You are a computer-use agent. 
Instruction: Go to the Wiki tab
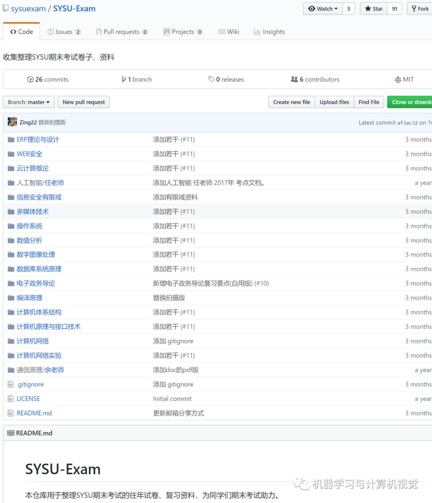pyautogui.click(x=229, y=32)
